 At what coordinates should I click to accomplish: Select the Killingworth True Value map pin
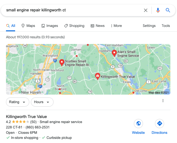click(x=98, y=76)
